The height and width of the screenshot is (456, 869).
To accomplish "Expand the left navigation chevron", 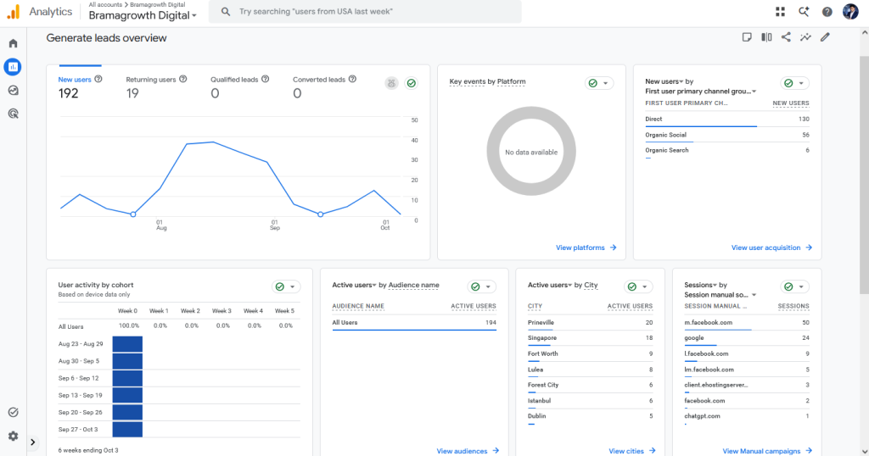I will [x=33, y=442].
